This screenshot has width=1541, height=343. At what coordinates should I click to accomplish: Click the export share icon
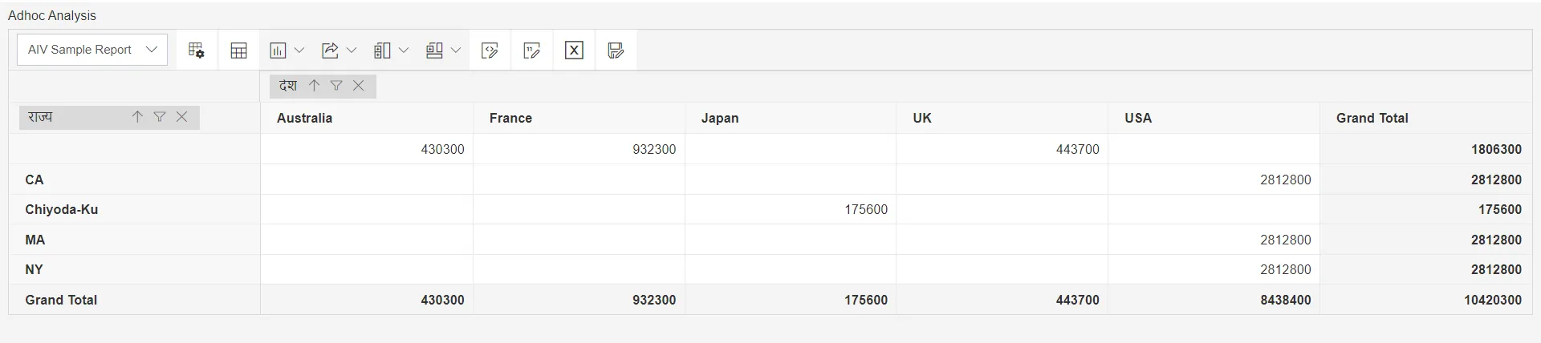330,50
